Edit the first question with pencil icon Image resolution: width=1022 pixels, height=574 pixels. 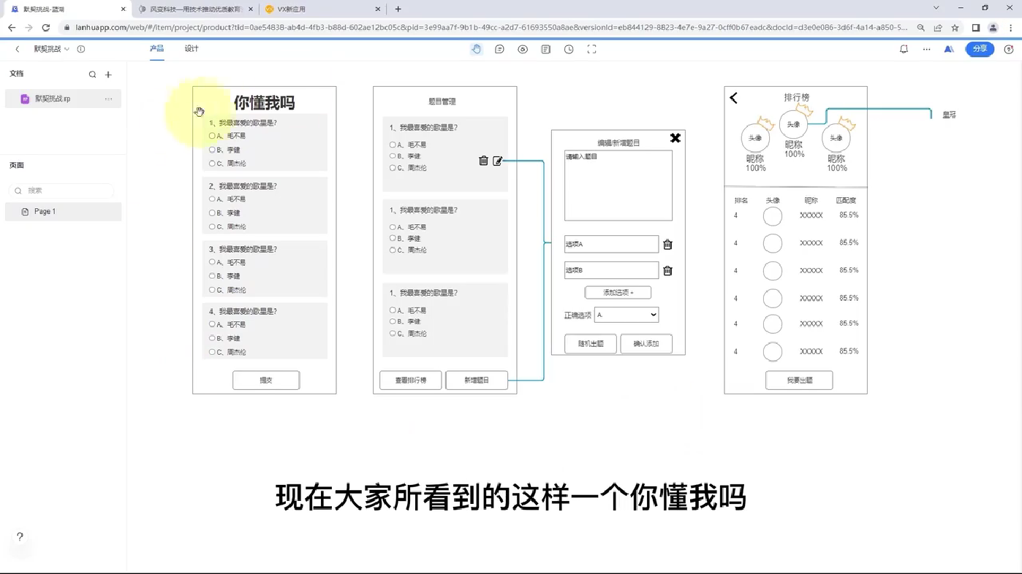(x=498, y=161)
